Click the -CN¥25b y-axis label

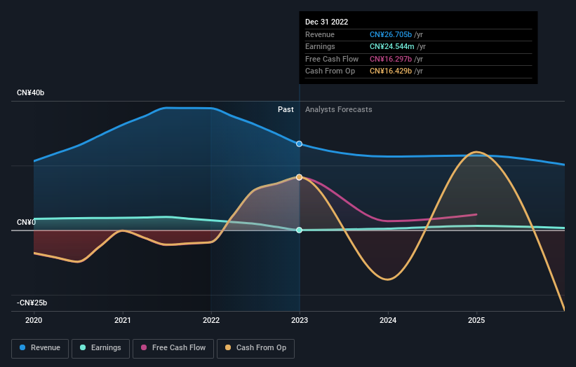point(32,303)
